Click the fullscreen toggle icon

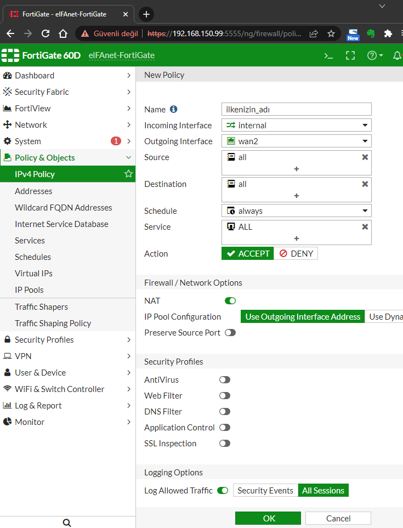[350, 55]
